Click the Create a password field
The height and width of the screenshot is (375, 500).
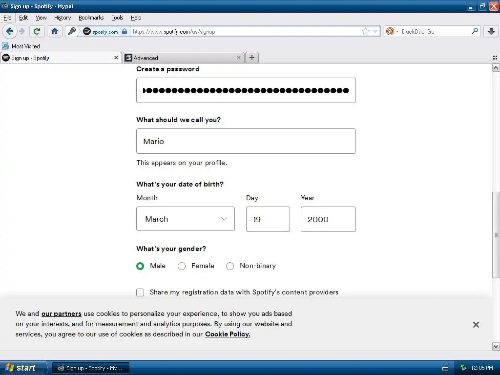246,90
